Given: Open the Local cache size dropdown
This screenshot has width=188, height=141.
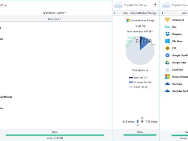Looking at the screenshot, I should [140, 32].
